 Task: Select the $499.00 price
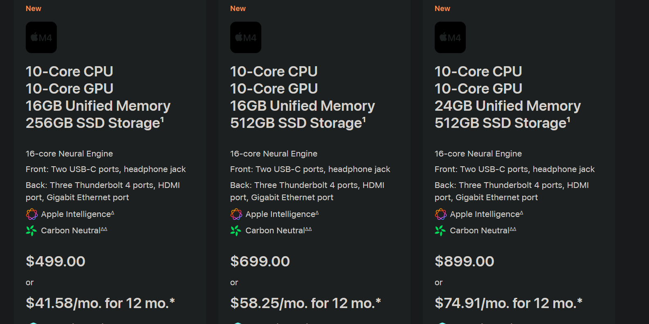[56, 261]
